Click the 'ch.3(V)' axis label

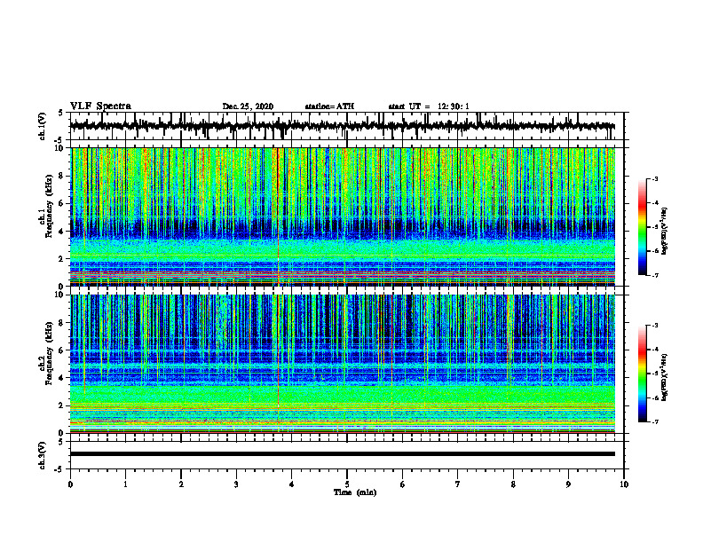click(43, 455)
